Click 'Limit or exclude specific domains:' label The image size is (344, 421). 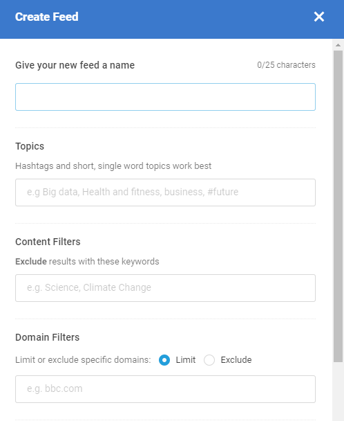(x=83, y=360)
